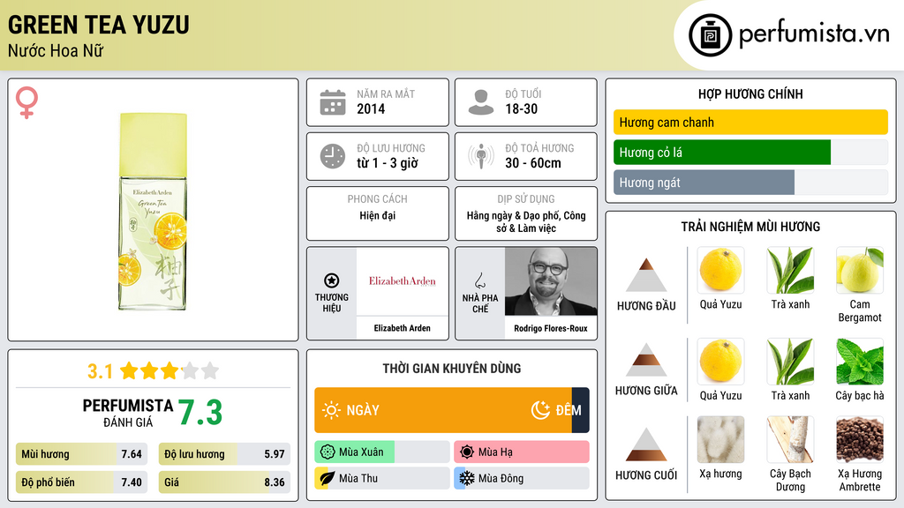Click the leaf icon for Mùa Thu
Image resolution: width=904 pixels, height=508 pixels.
(x=328, y=478)
